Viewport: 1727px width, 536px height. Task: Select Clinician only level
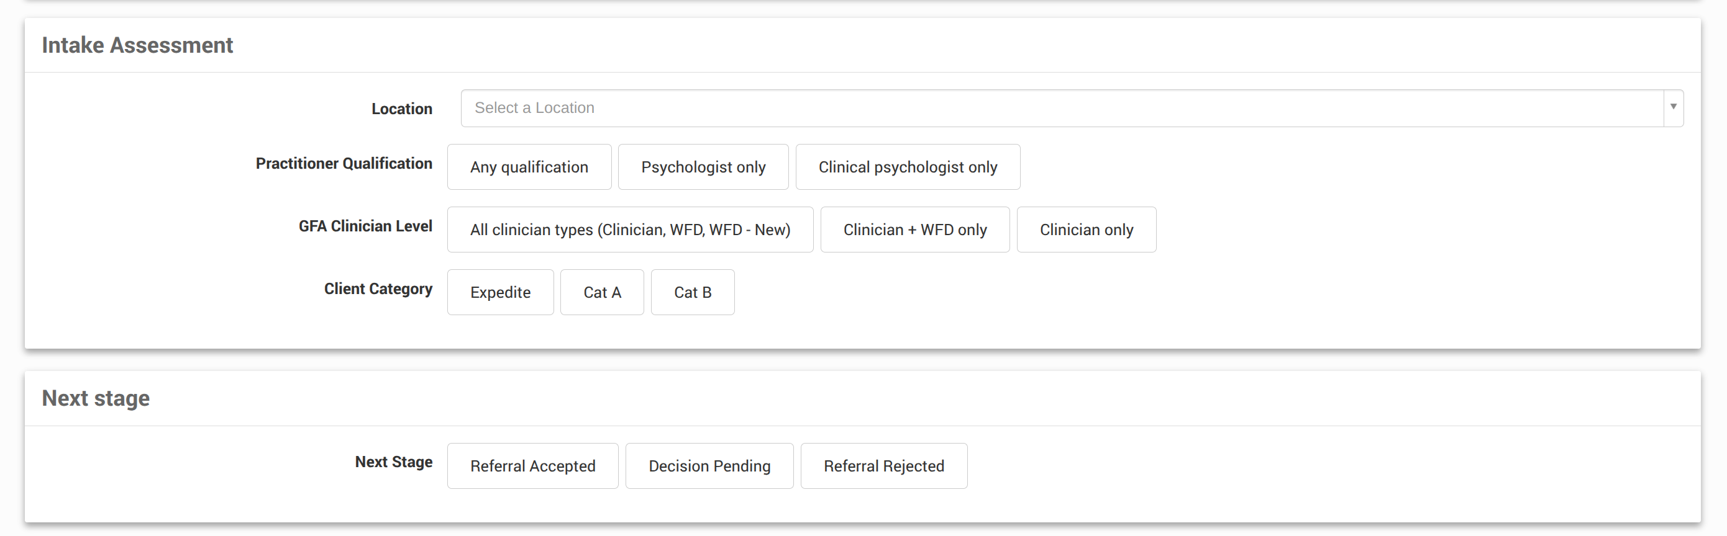[1086, 230]
